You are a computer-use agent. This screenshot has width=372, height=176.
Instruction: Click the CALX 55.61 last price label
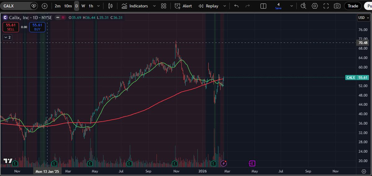coord(357,78)
